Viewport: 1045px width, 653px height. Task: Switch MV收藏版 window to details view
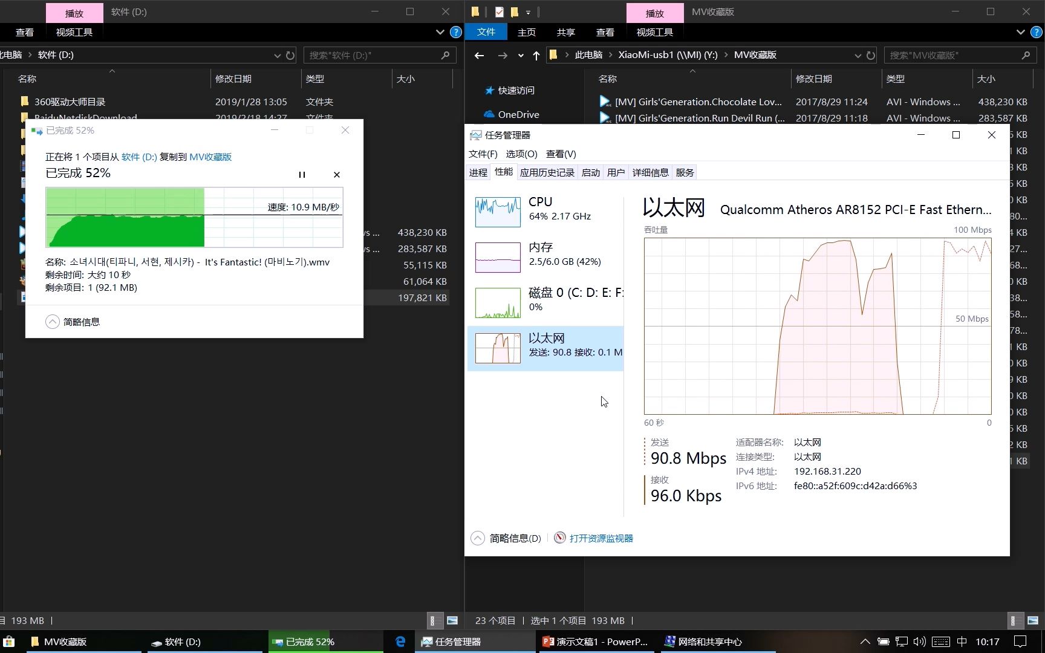1016,620
